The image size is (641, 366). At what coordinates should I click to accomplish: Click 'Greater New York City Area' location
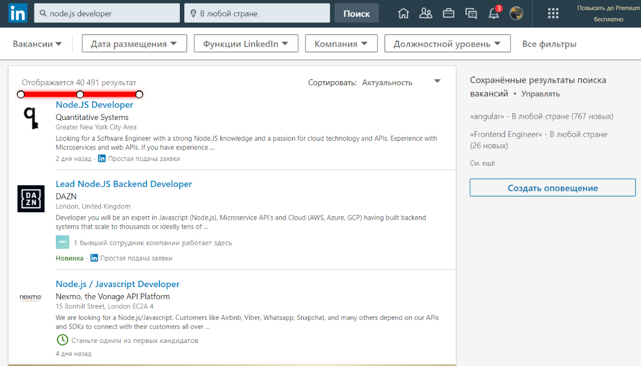tap(96, 127)
